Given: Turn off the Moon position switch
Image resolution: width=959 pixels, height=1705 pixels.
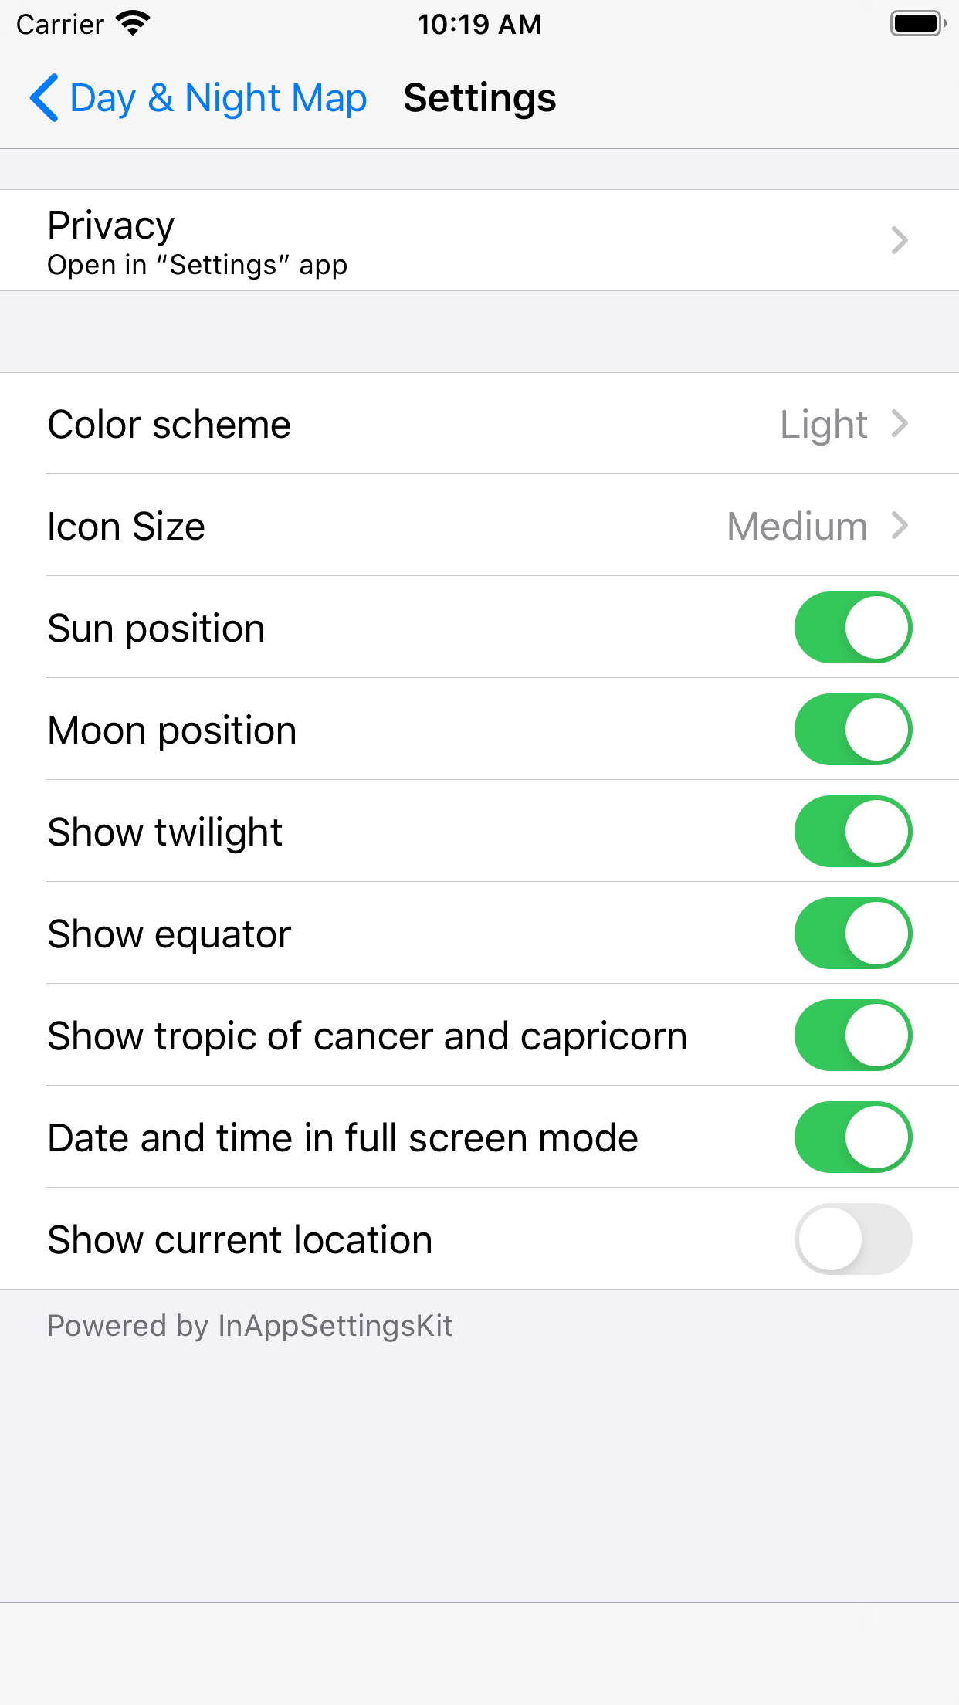Looking at the screenshot, I should tap(852, 730).
